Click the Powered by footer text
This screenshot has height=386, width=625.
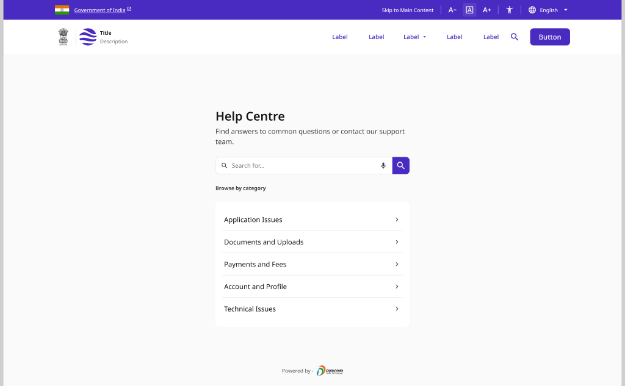297,371
